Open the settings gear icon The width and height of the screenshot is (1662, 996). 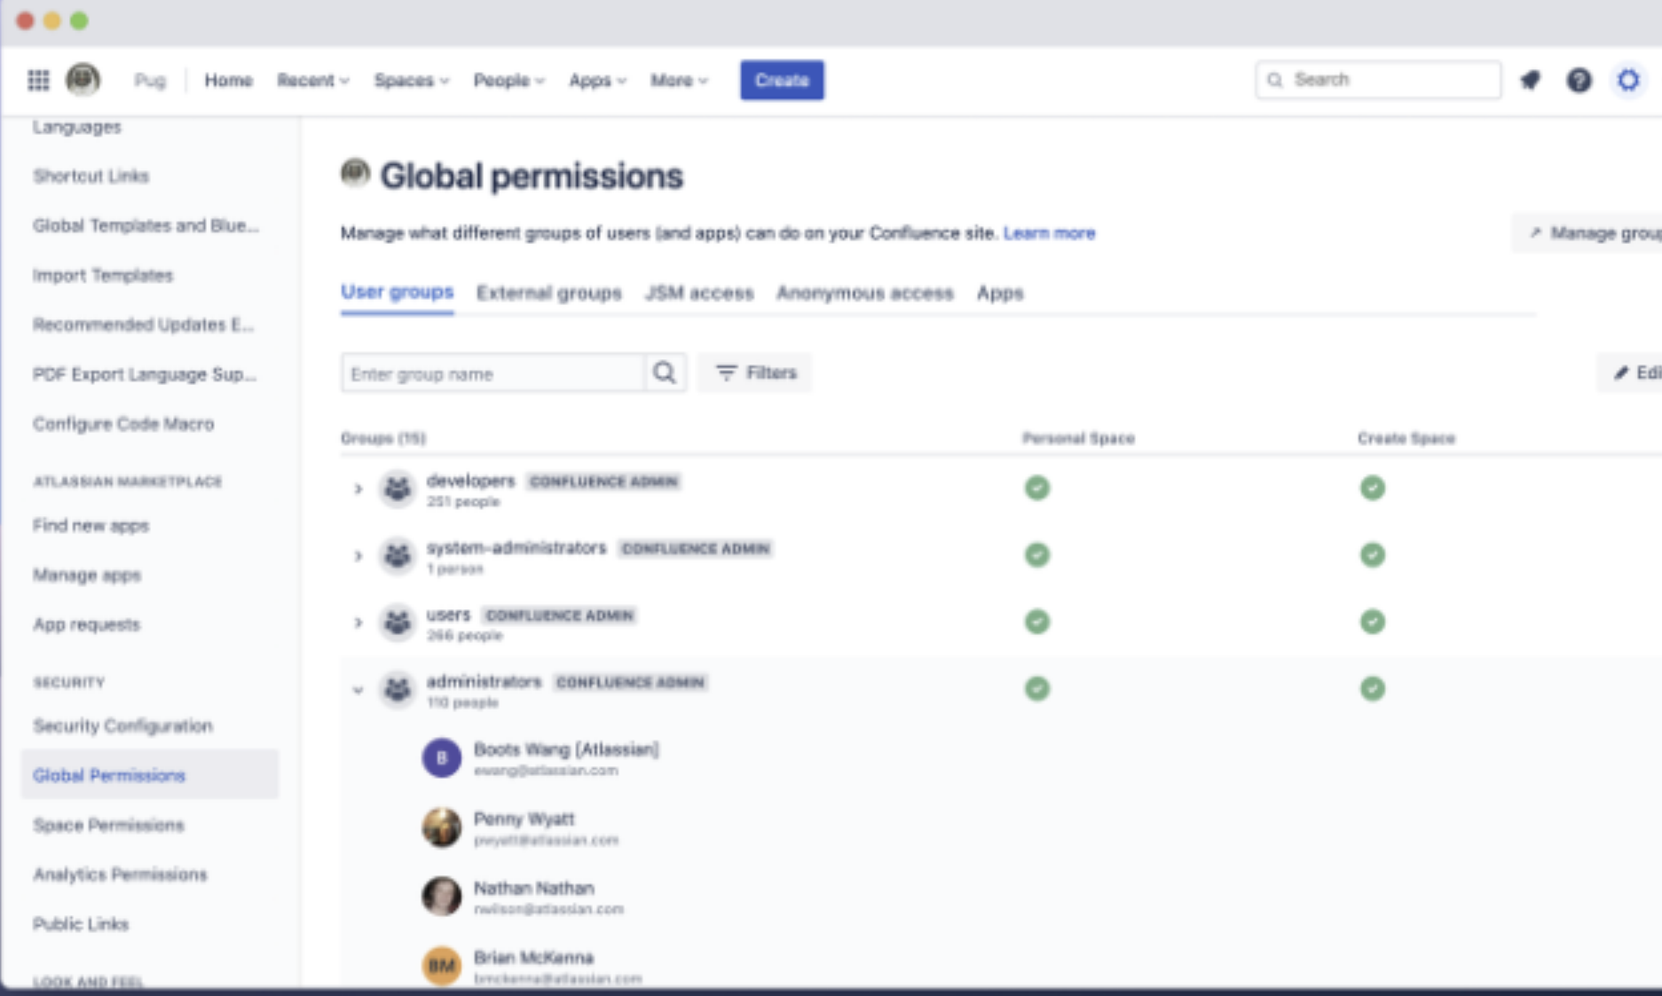pos(1628,81)
